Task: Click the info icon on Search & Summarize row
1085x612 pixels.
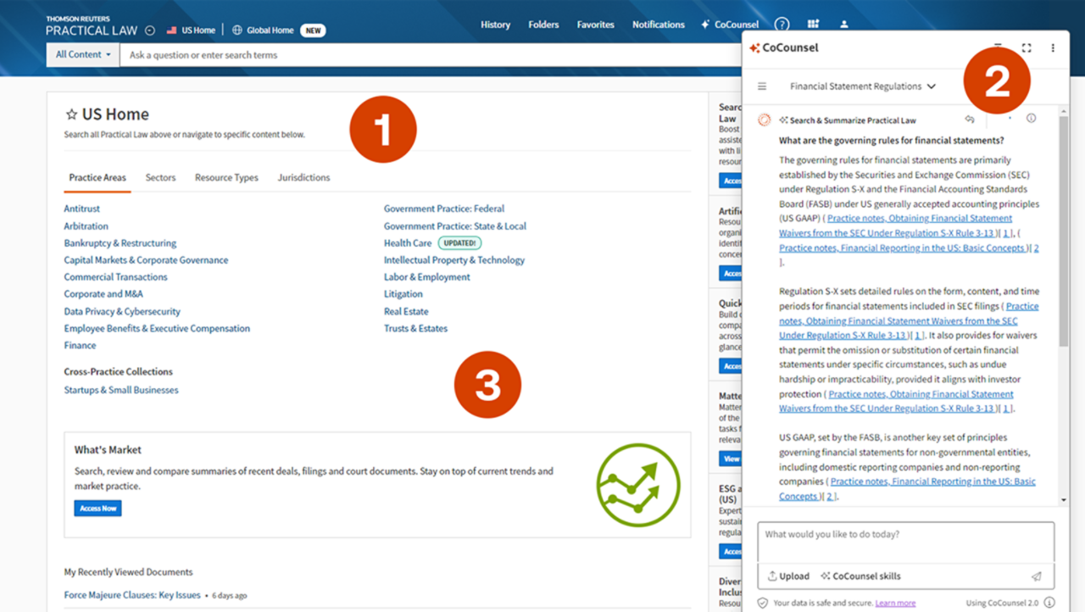Action: point(1031,119)
